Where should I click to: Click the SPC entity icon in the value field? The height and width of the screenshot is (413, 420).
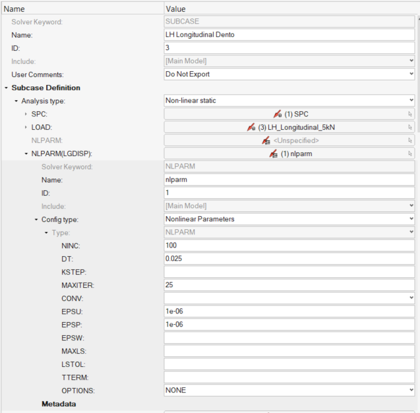click(278, 114)
